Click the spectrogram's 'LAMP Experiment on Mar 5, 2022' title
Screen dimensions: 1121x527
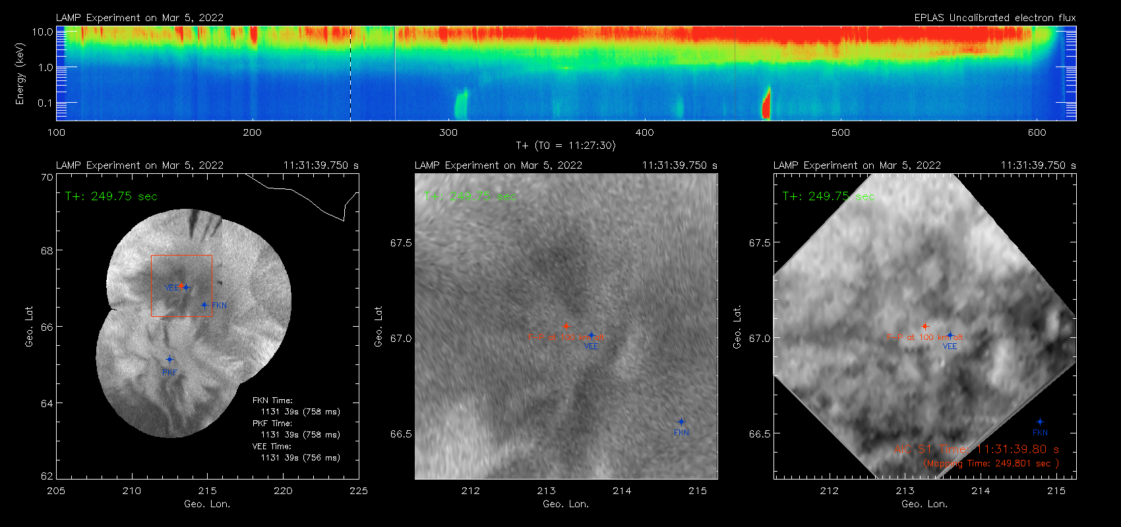coord(140,18)
